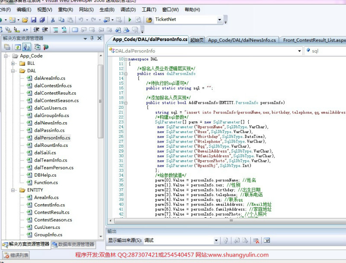Open the 调试(D) menu
The image size is (346, 263).
128,10
